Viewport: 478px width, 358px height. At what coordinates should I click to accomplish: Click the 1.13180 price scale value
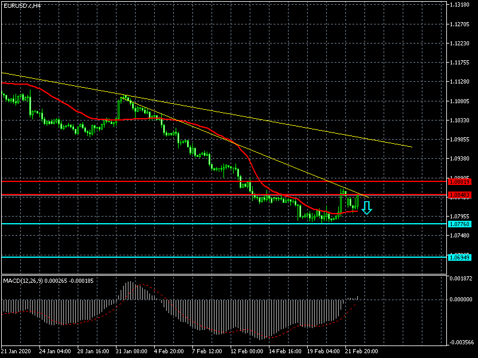coord(462,5)
